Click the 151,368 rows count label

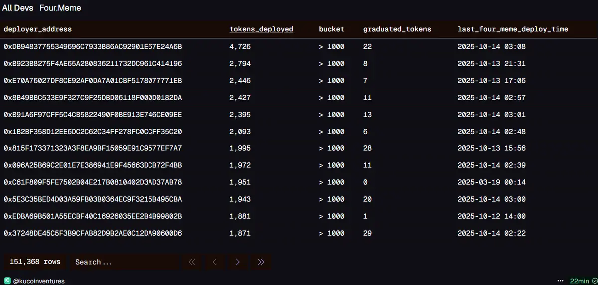(x=35, y=262)
